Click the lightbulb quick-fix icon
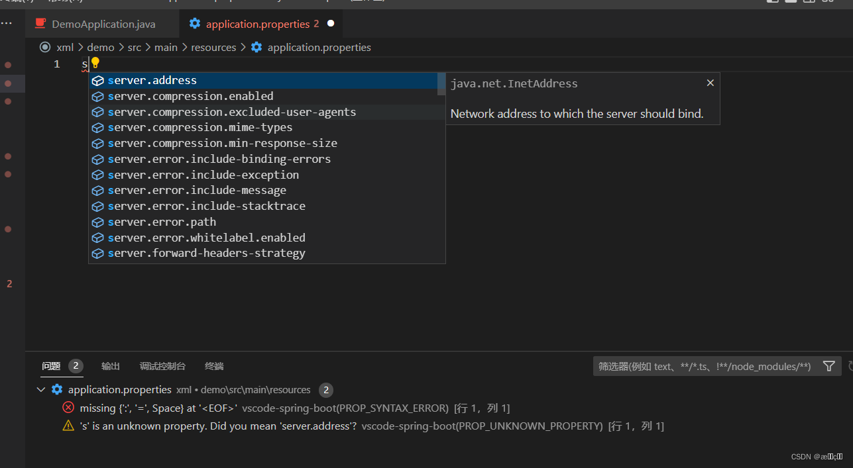The image size is (853, 468). tap(95, 63)
